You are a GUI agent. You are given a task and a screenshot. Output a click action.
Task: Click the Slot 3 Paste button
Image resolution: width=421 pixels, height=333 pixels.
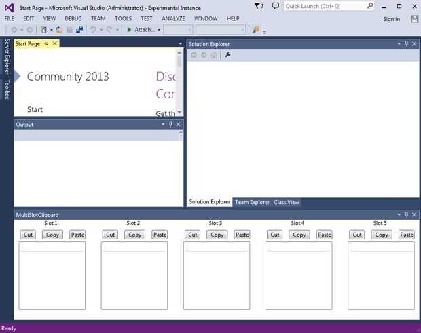(242, 235)
